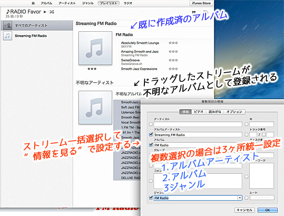Screen dimensions: 284x216
Task: Open the column view icon near RADIO Favor header
Action: [194, 13]
